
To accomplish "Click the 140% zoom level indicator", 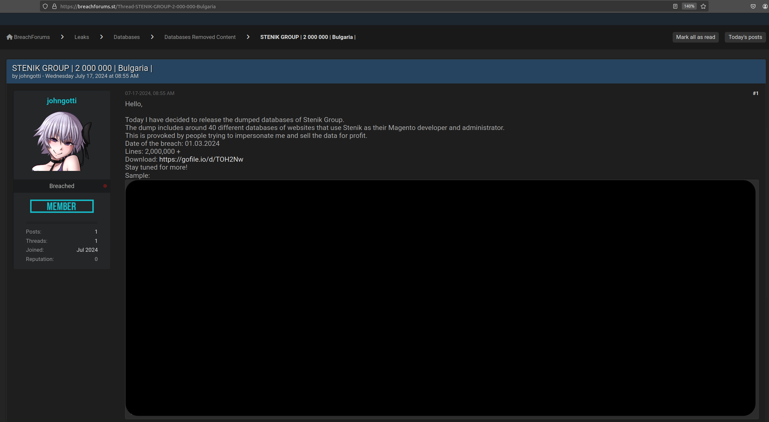I will [689, 6].
